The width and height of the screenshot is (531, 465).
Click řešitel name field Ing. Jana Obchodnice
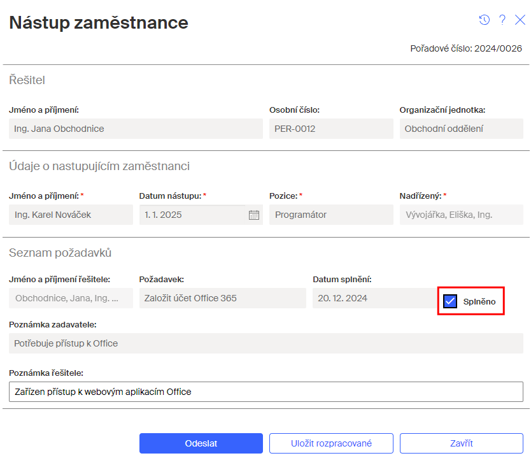click(x=136, y=129)
